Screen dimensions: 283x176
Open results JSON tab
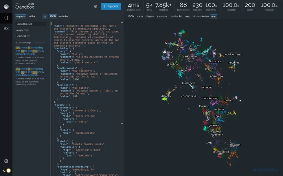[x=131, y=16]
